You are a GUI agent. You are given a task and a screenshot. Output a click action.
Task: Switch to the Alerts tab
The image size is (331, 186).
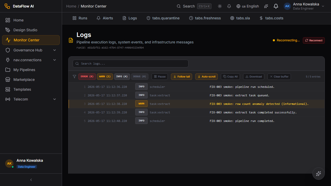pos(105,18)
